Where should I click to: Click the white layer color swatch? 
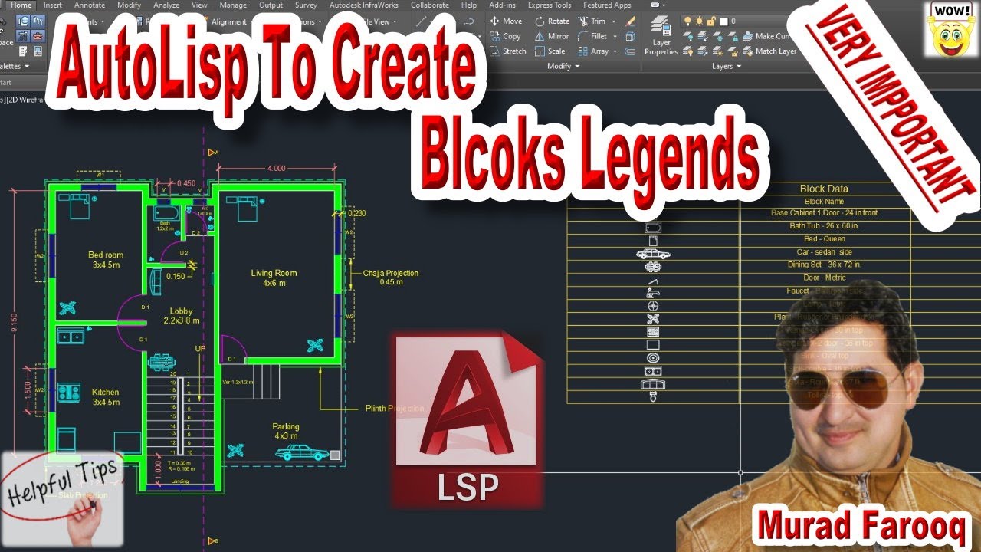click(x=723, y=21)
